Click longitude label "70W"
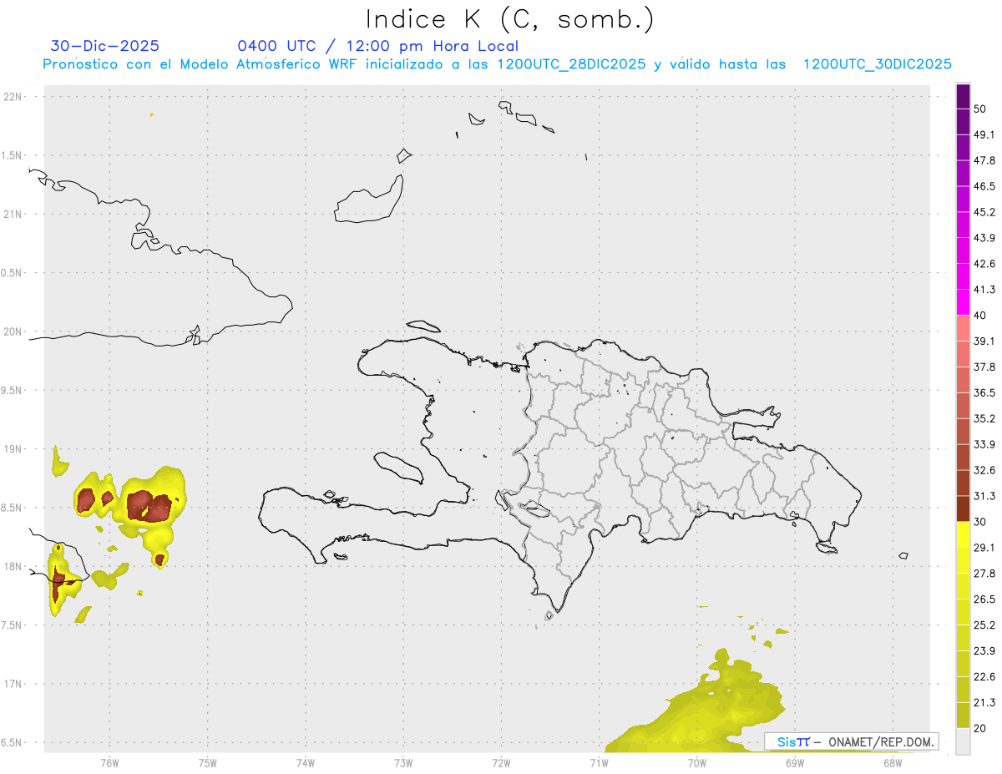 [697, 763]
